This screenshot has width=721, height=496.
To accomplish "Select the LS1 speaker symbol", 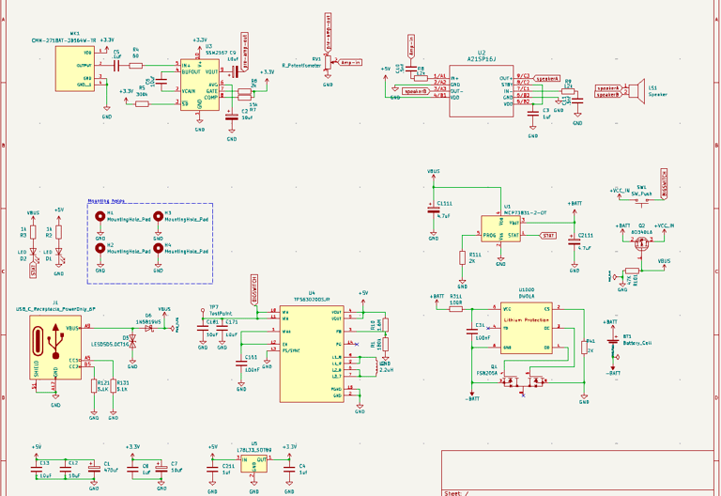I will coord(637,91).
